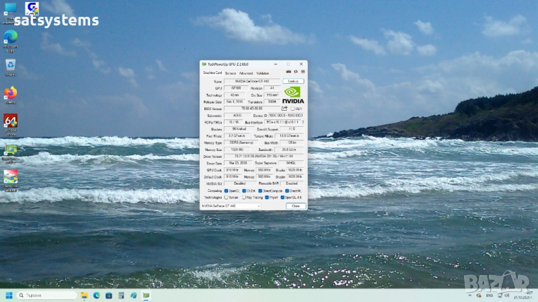Click the BIOS export share icon
Viewport: 538px width, 302px height.
point(284,108)
